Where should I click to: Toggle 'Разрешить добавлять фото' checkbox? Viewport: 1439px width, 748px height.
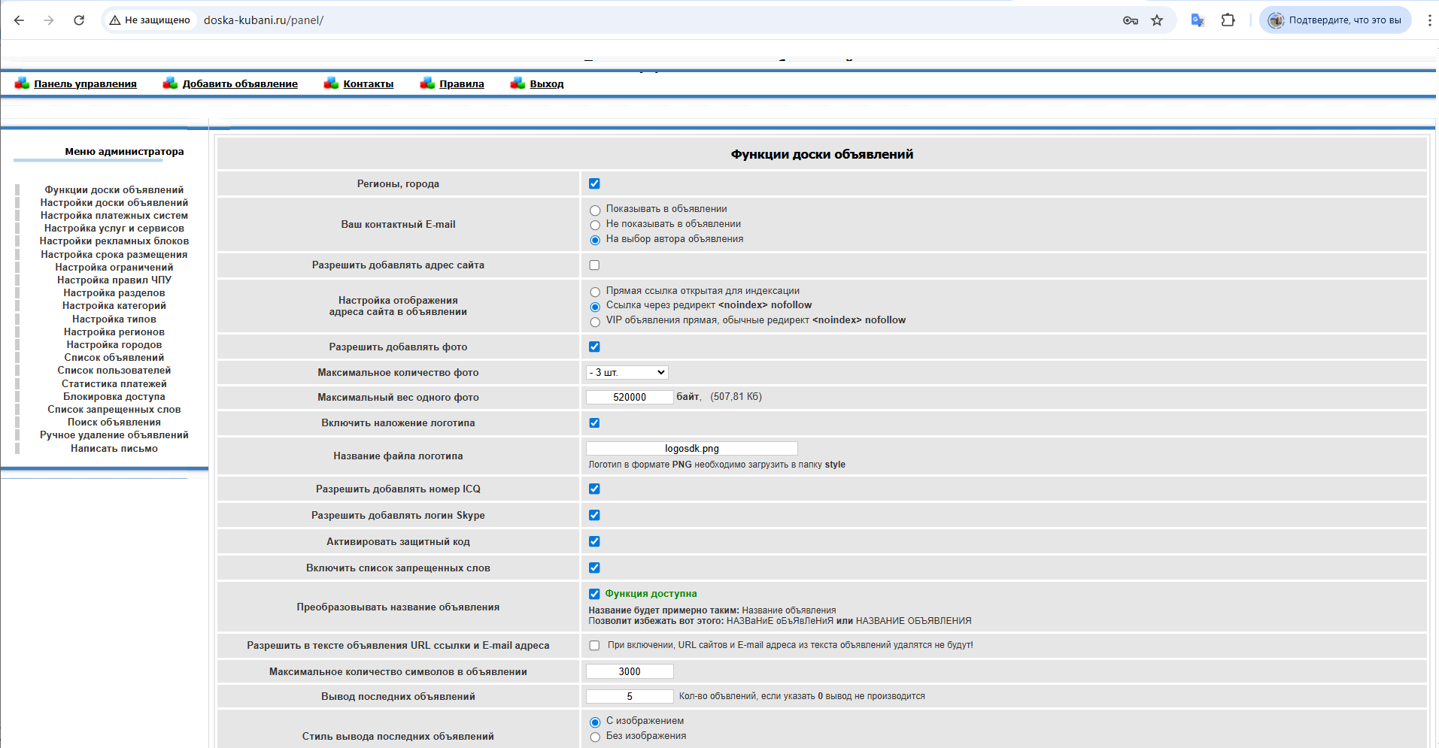(x=594, y=347)
